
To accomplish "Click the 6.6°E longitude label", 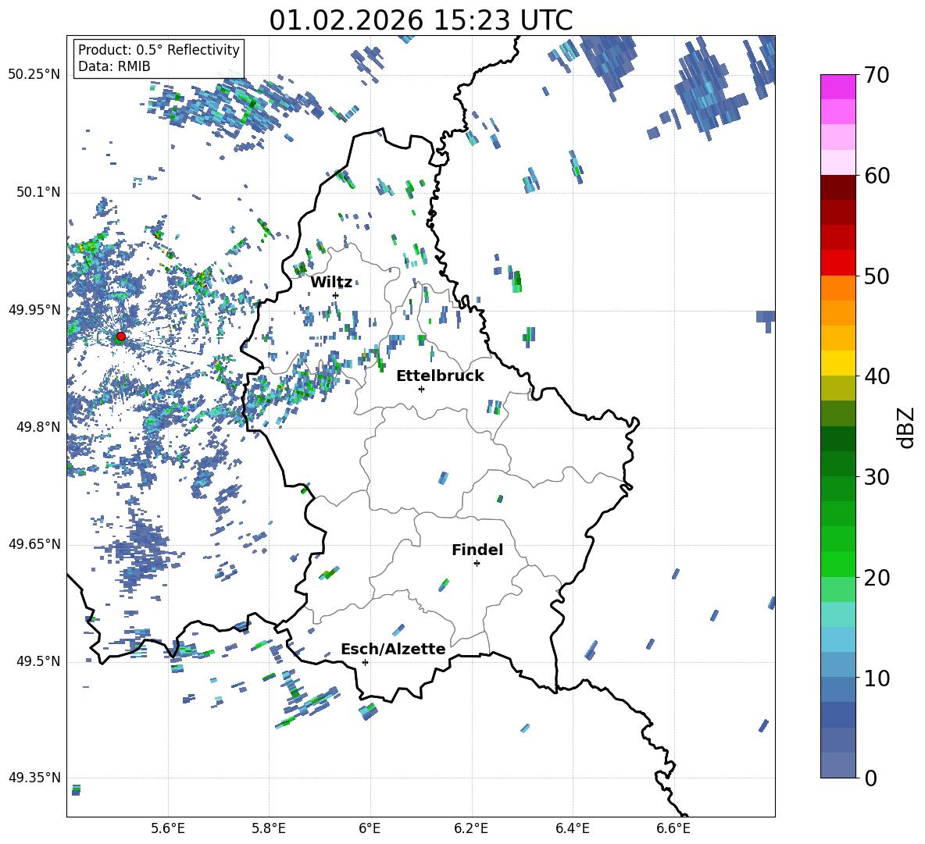I will 673,828.
